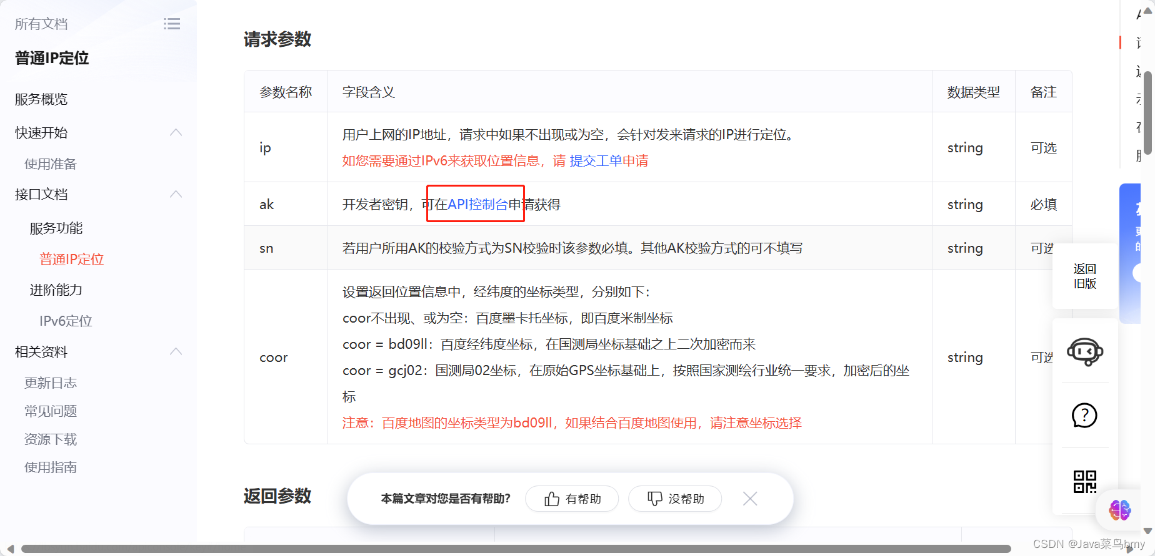Return to old version via 返回旧版
Screen dimensions: 1155x556
(1085, 276)
